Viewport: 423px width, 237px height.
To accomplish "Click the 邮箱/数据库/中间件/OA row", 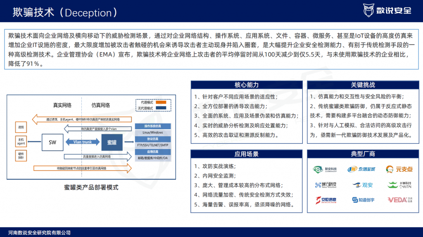I will 153,158.
